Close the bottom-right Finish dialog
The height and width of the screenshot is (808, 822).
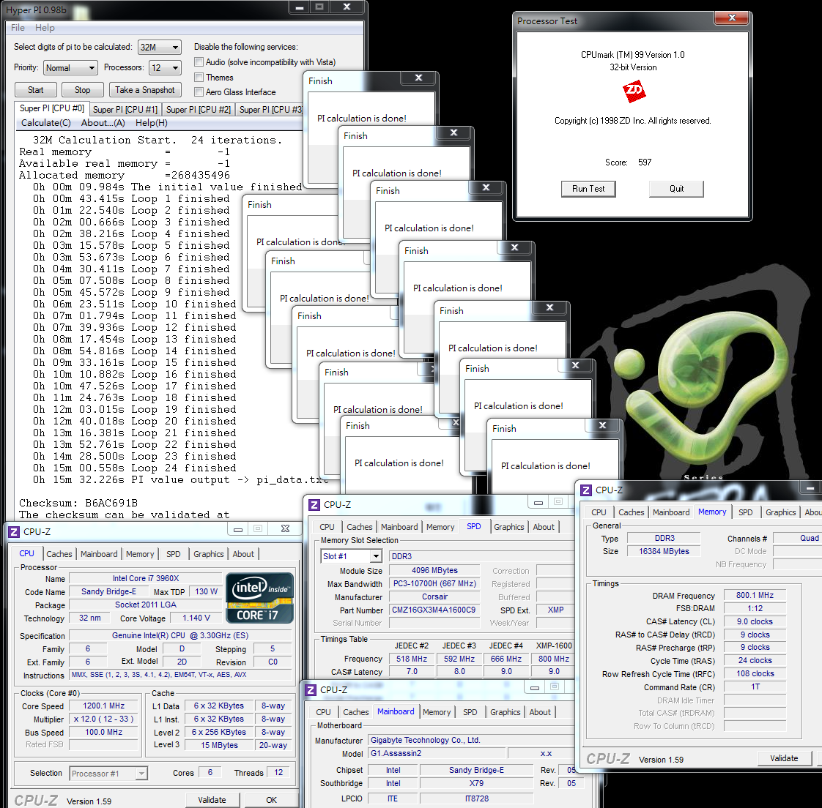coord(602,426)
